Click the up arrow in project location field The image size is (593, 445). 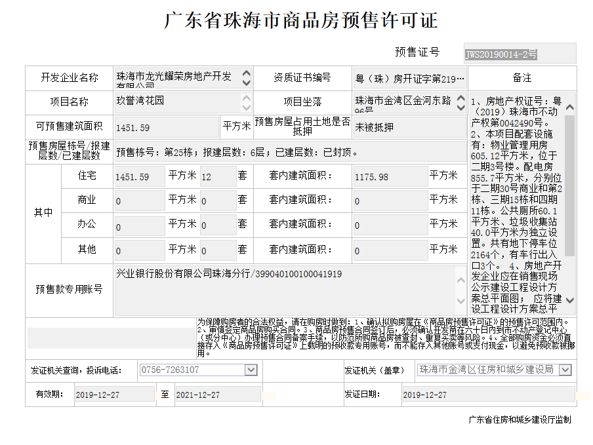(461, 99)
